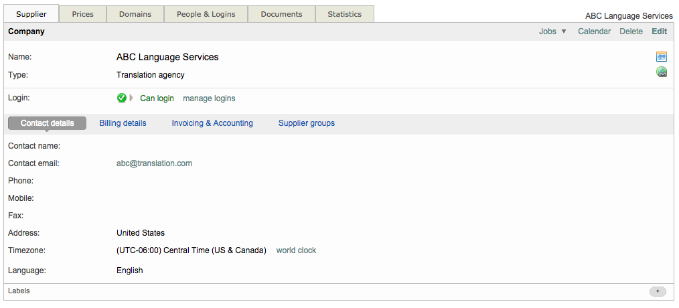This screenshot has height=308, width=679.
Task: Open the world clock link
Action: point(296,250)
